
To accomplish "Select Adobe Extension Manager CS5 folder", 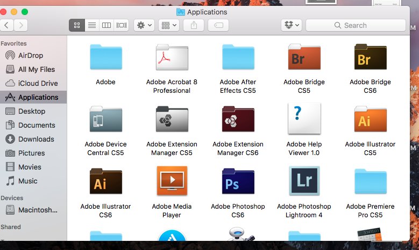I will 172,119.
